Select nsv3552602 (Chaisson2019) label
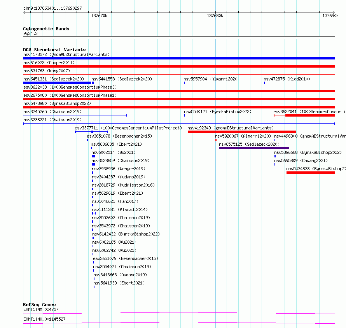Screen dimensions: 346x328 point(121,218)
